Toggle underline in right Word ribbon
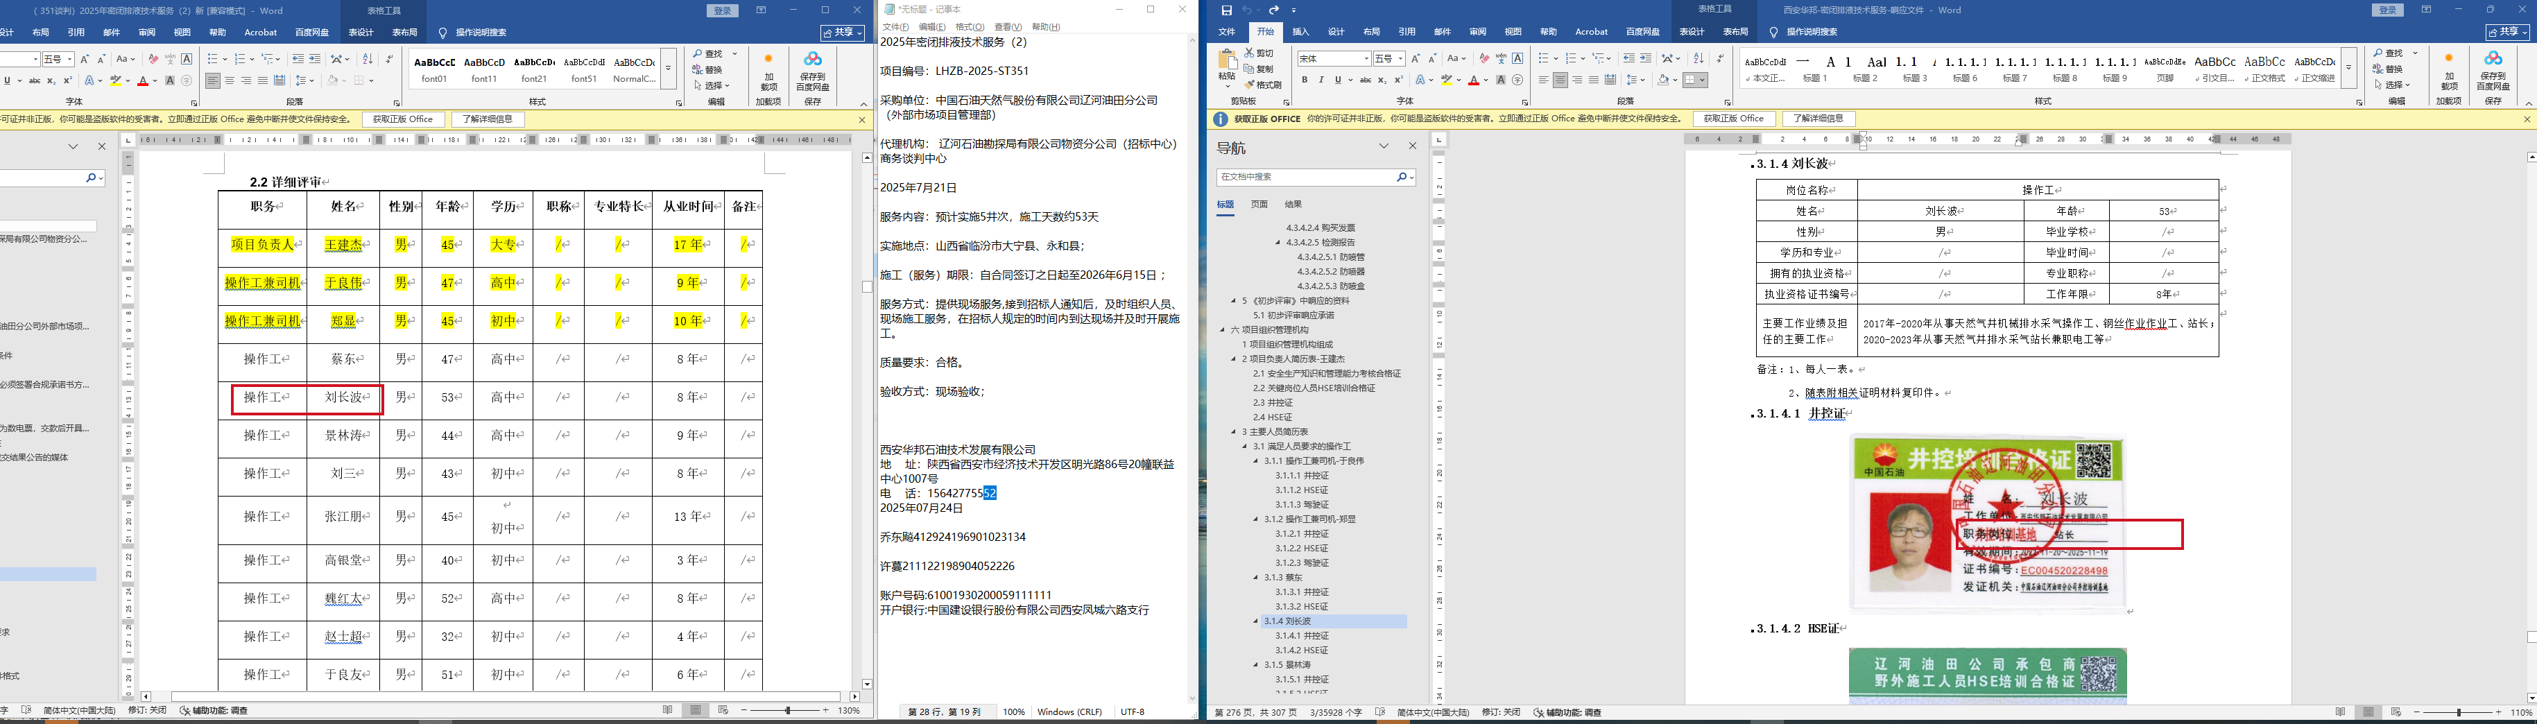The width and height of the screenshot is (2537, 724). [1339, 80]
